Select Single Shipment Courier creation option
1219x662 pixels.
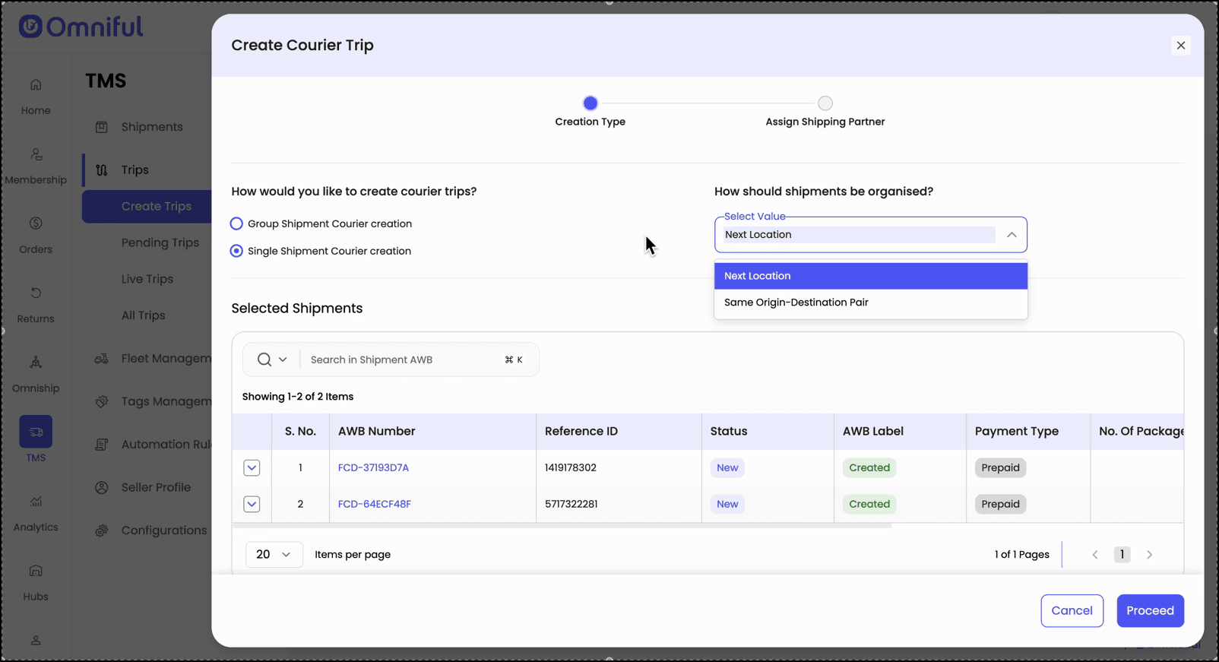click(x=236, y=251)
